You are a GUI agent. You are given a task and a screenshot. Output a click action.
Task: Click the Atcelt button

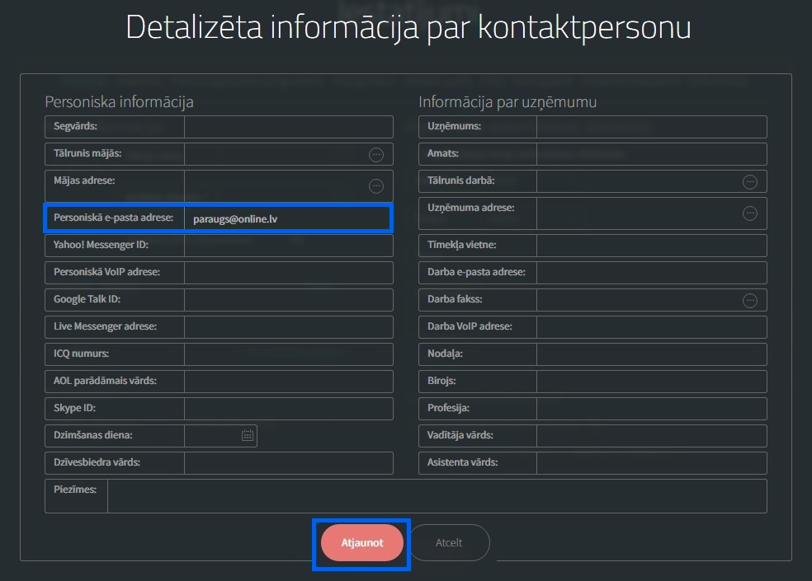coord(449,543)
